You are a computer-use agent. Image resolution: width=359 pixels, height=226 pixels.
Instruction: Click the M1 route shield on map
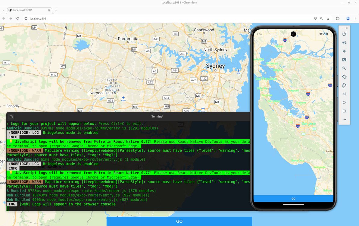coord(217,102)
